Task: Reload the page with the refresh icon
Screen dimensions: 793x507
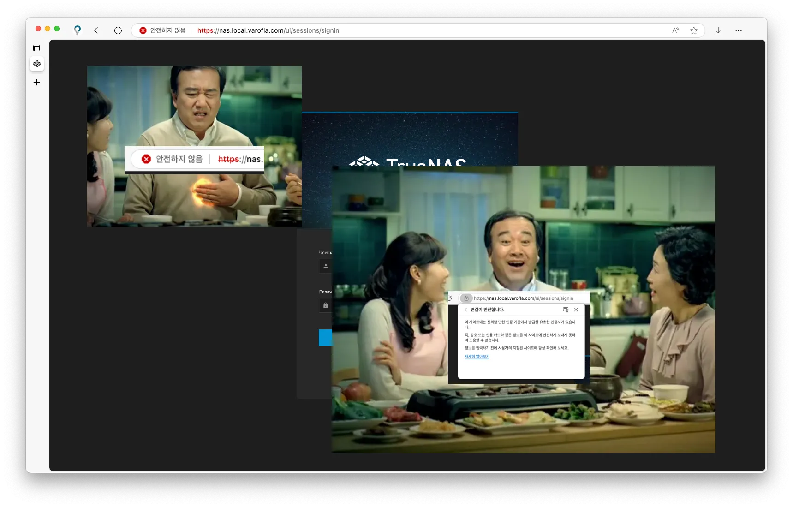Action: tap(118, 30)
